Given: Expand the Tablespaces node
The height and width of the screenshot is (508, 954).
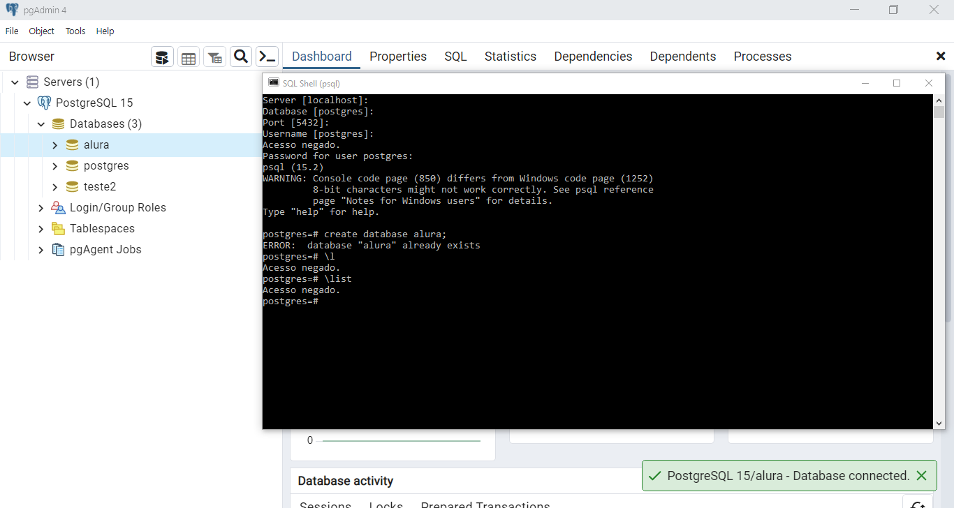Looking at the screenshot, I should [x=41, y=229].
